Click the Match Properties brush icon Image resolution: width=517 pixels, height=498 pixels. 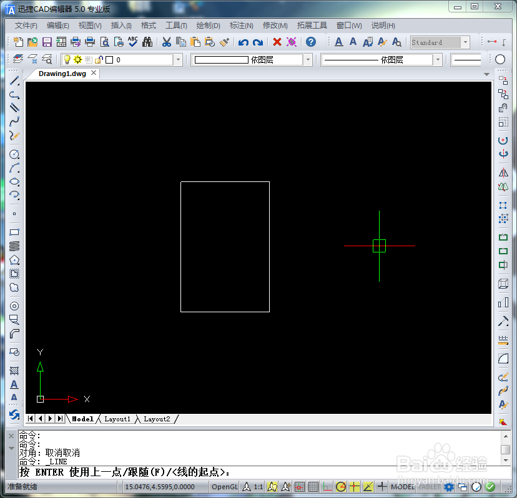pyautogui.click(x=224, y=42)
